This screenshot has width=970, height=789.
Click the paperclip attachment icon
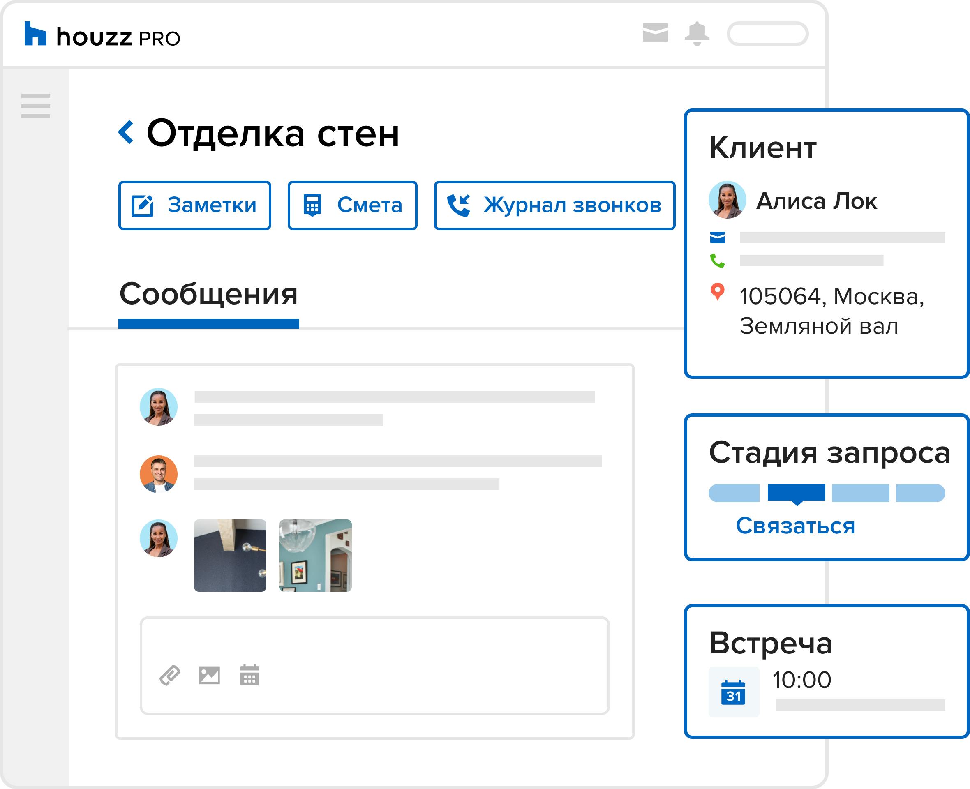pyautogui.click(x=170, y=676)
